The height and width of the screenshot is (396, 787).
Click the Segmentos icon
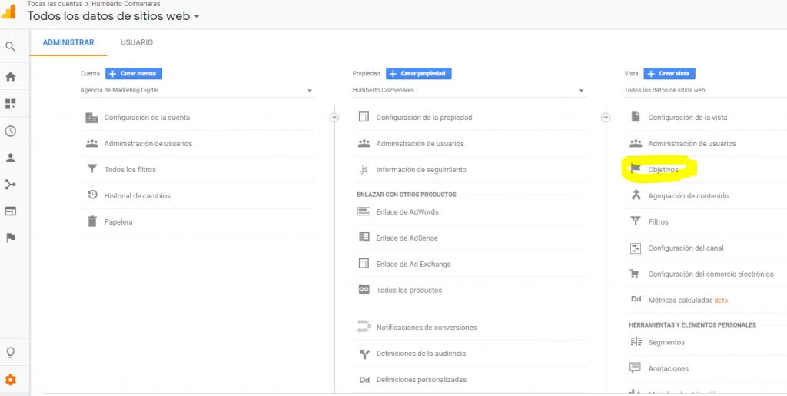click(636, 342)
